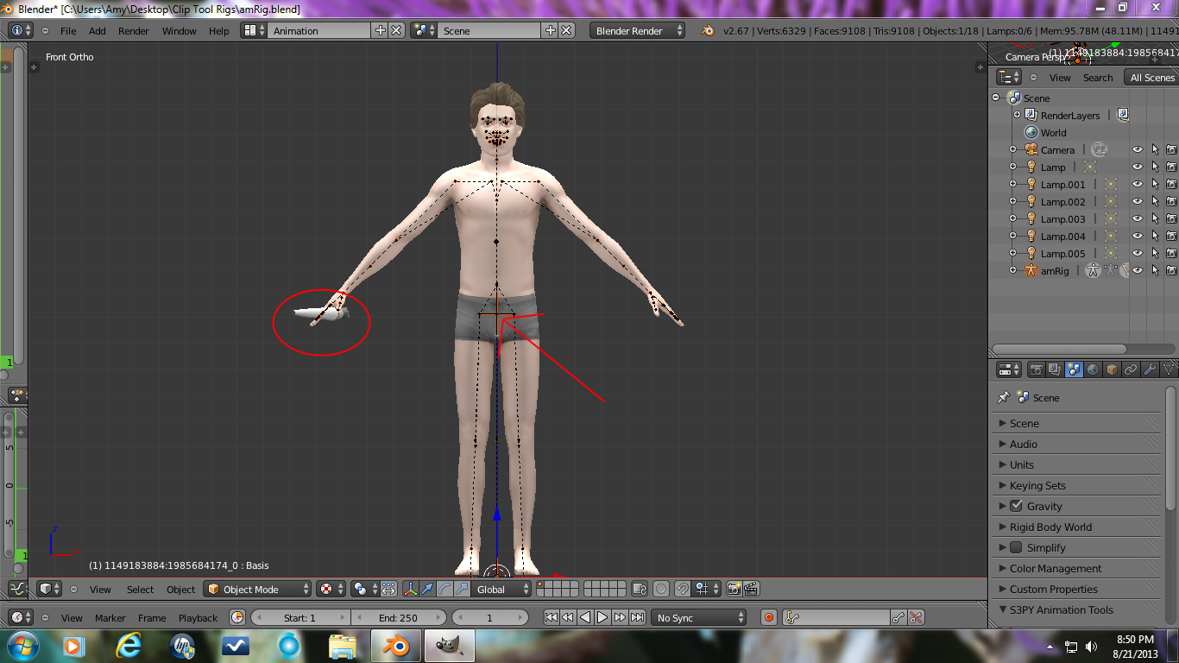
Task: Click the Start: 1 frame field
Action: pos(299,617)
